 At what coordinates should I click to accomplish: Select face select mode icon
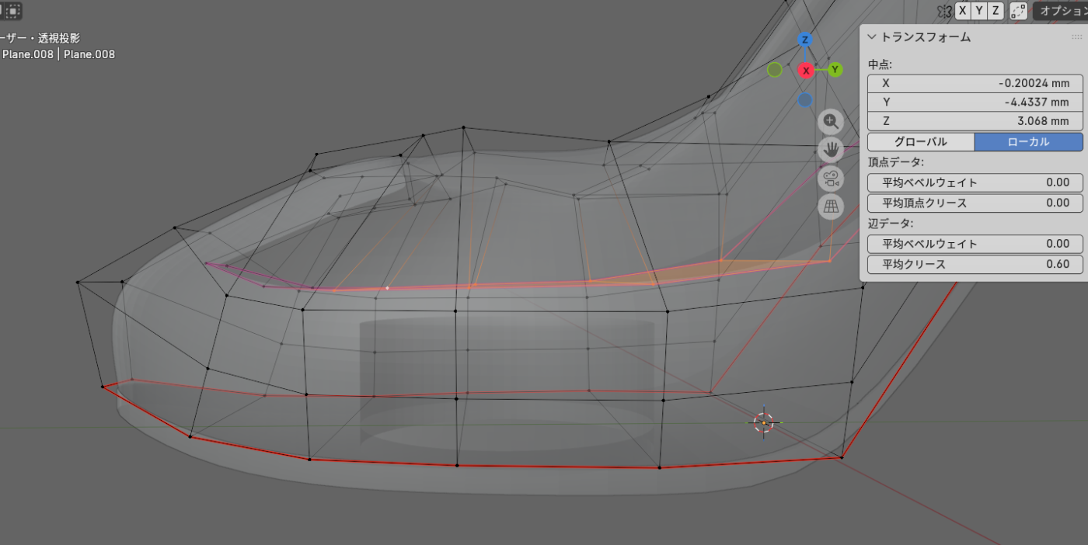(x=13, y=11)
